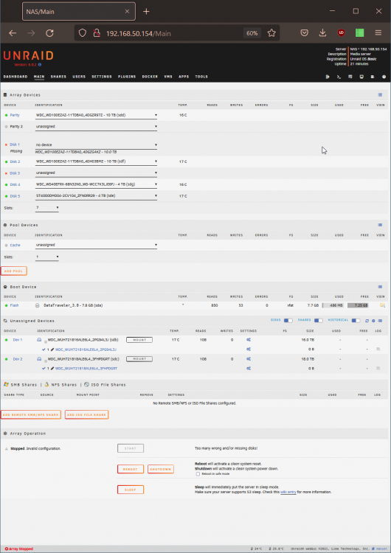The width and height of the screenshot is (391, 553).
Task: Click disk icon next to Dev 2
Action: pos(39,359)
